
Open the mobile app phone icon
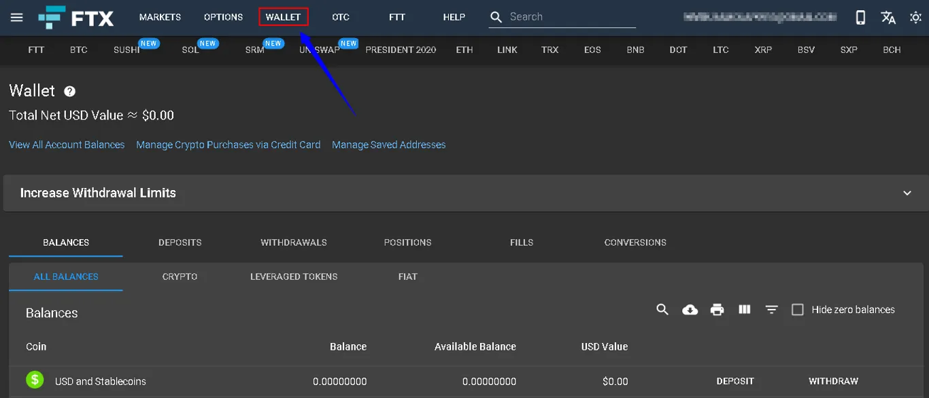860,17
